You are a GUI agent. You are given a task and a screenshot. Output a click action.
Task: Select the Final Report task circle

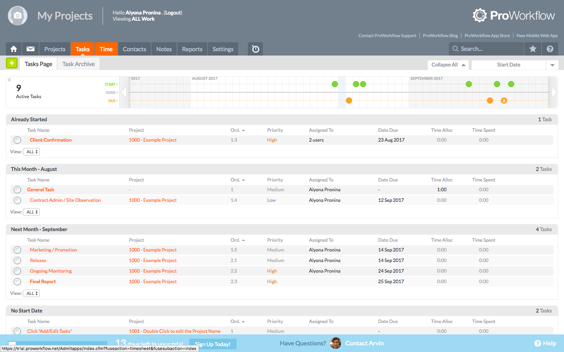pos(17,281)
